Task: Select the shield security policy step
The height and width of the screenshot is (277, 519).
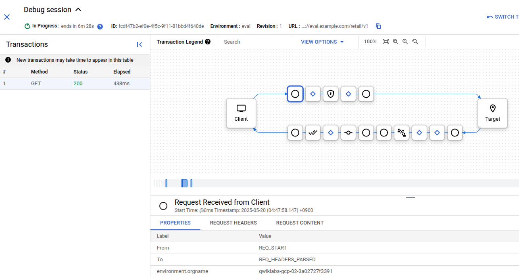Action: [x=331, y=94]
